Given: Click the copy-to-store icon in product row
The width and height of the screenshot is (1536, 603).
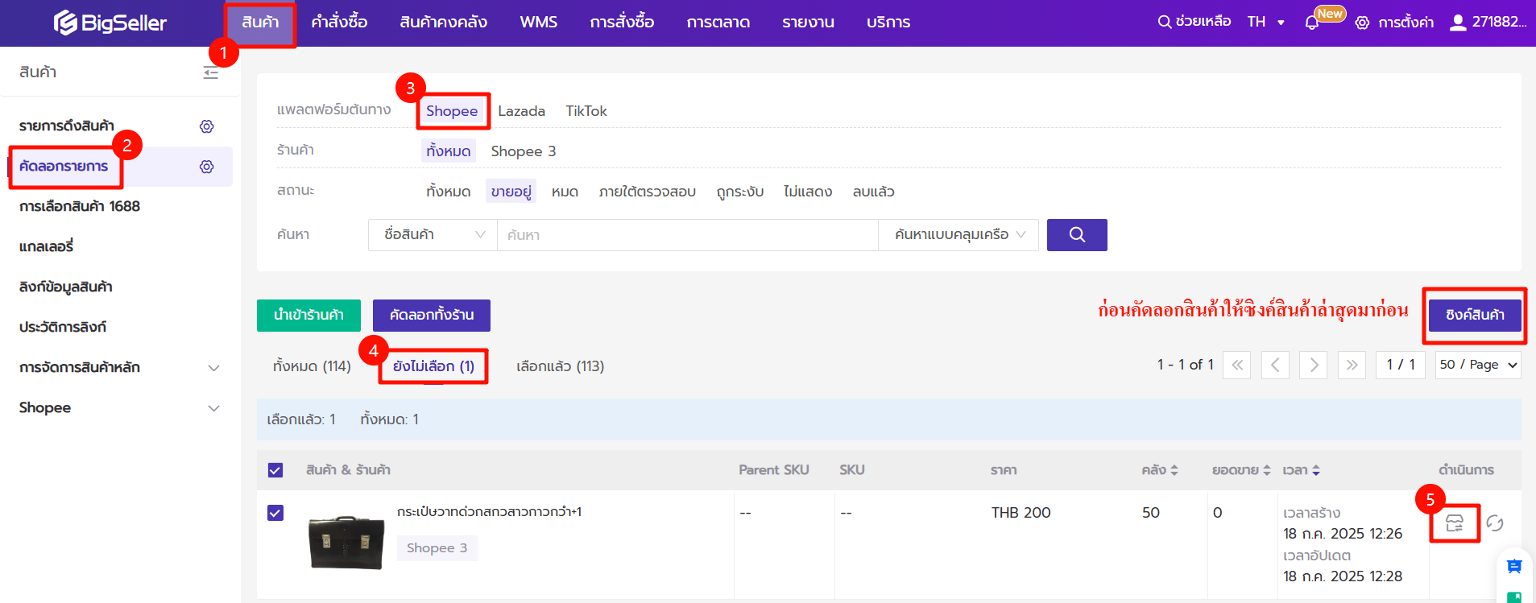Looking at the screenshot, I should pos(1455,523).
